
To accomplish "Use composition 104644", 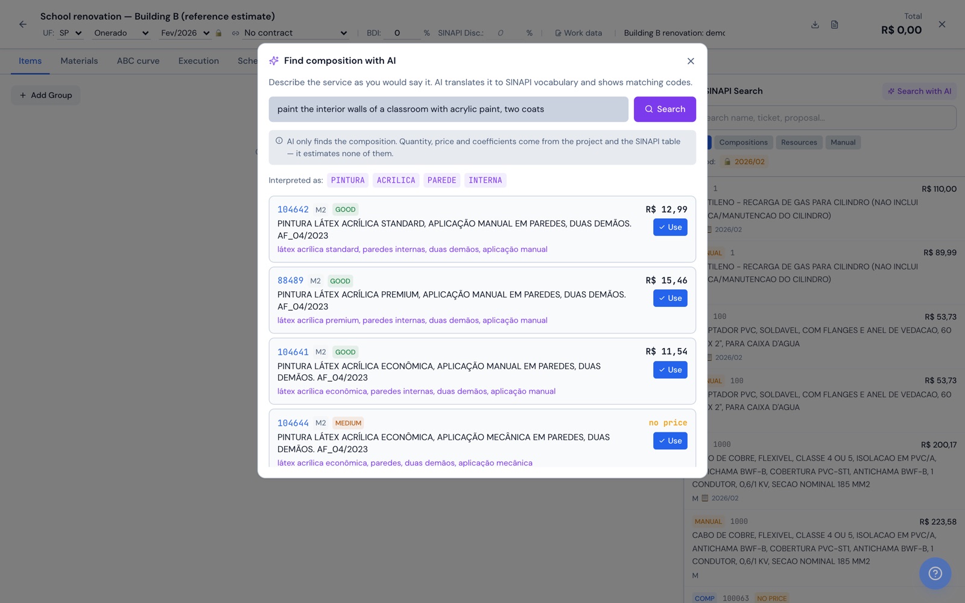I will click(670, 441).
